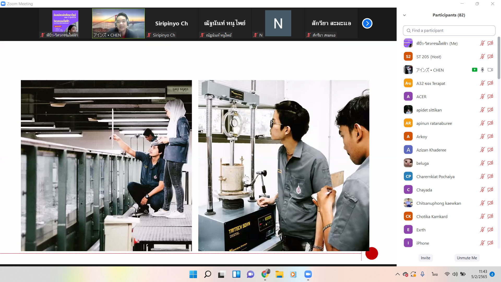
Task: Show next video thumbnails with blue arrow
Action: (367, 23)
